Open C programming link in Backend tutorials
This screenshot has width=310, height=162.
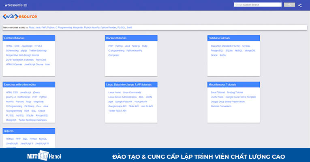(x=116, y=51)
